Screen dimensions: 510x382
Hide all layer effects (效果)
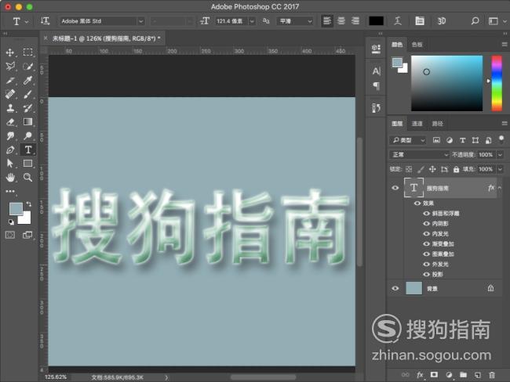click(417, 204)
